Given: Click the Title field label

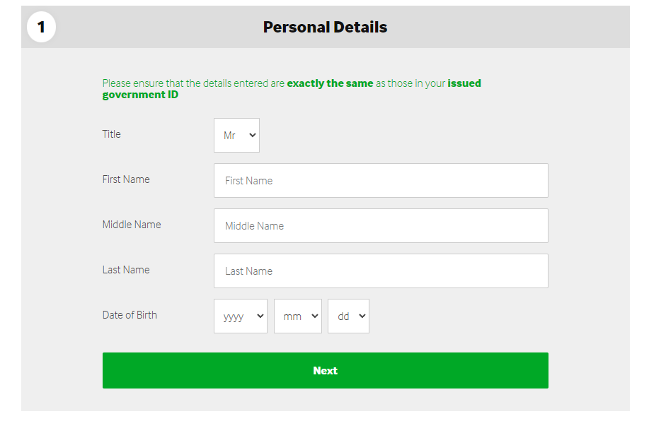Looking at the screenshot, I should [x=111, y=134].
